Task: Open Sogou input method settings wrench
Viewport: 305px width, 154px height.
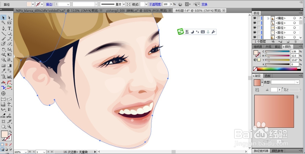Action: click(213, 32)
